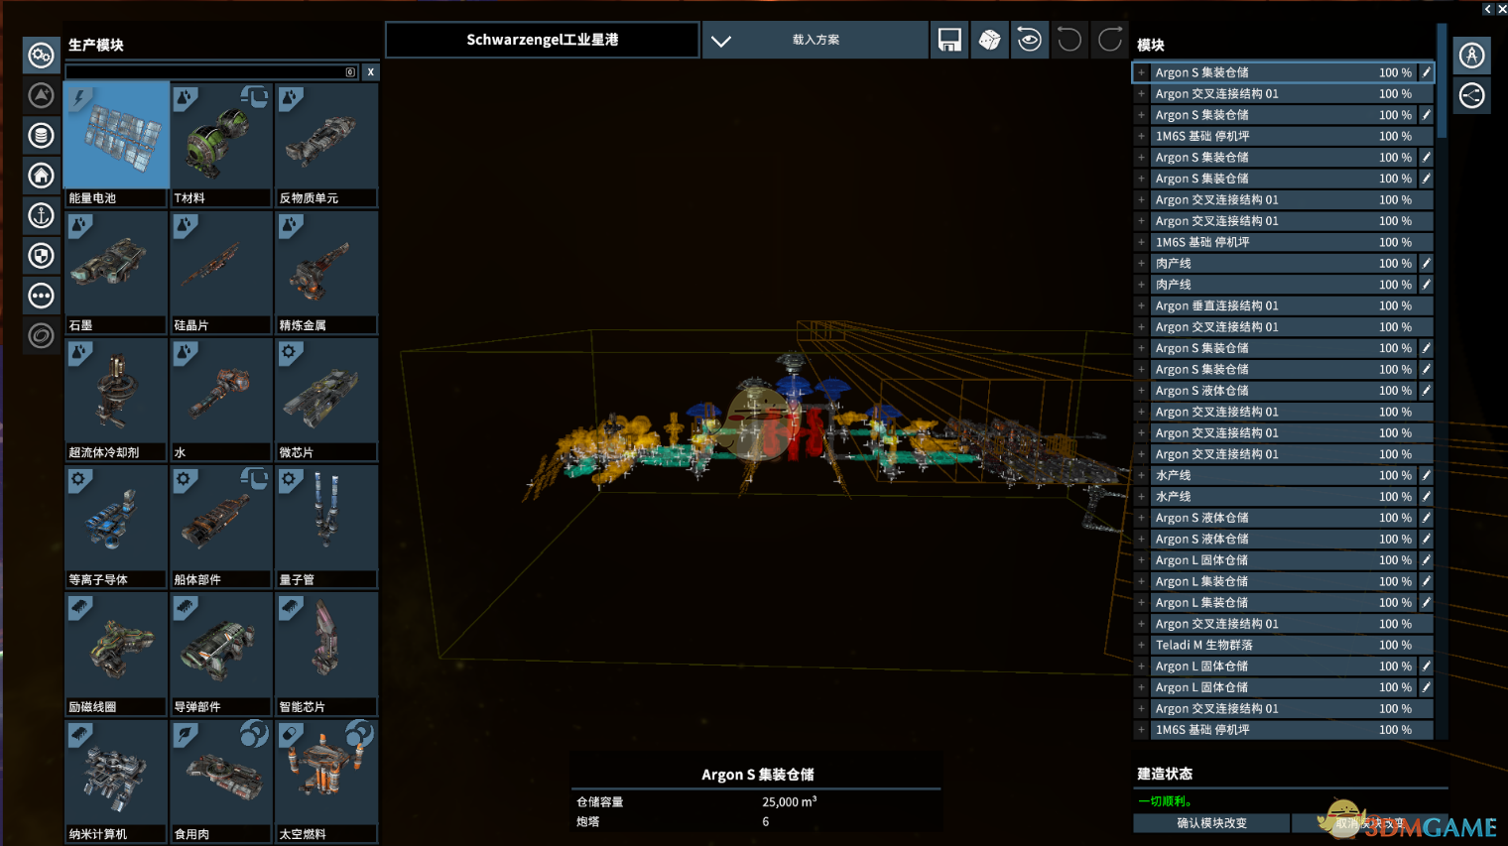1508x846 pixels.
Task: Click the 仓储容量 25,000 m³ value
Action: click(789, 801)
